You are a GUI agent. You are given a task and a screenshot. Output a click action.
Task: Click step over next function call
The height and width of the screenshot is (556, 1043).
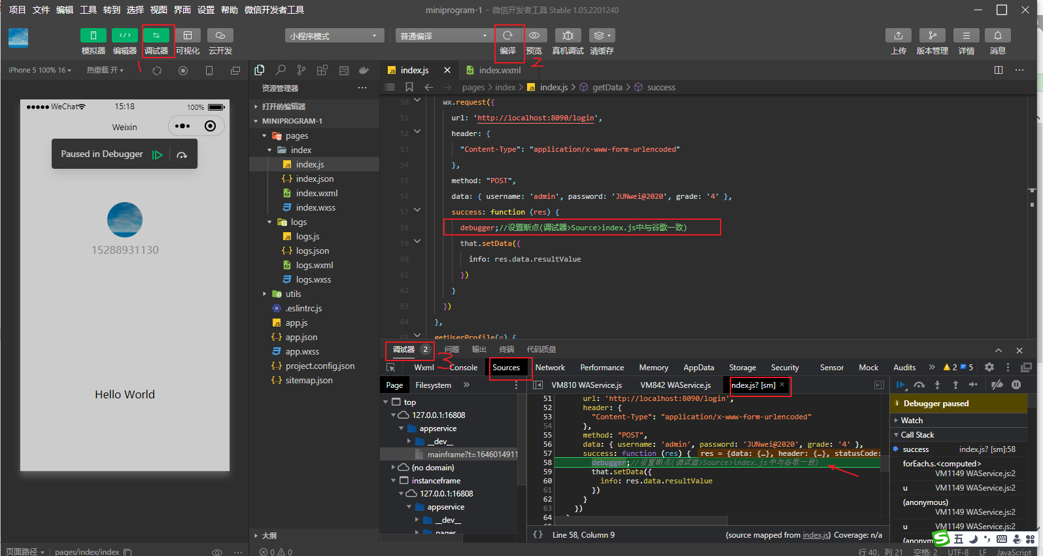point(919,385)
